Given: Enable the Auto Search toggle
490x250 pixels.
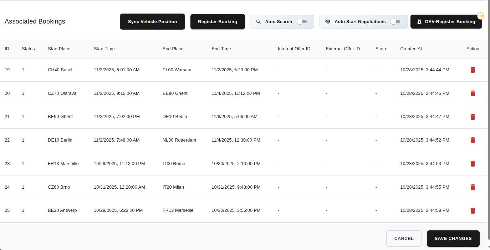Looking at the screenshot, I should [303, 21].
